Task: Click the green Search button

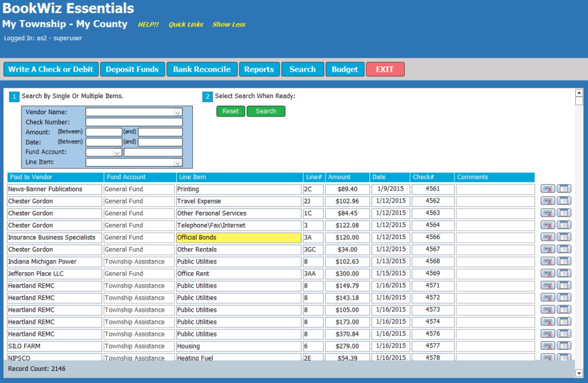Action: [265, 111]
